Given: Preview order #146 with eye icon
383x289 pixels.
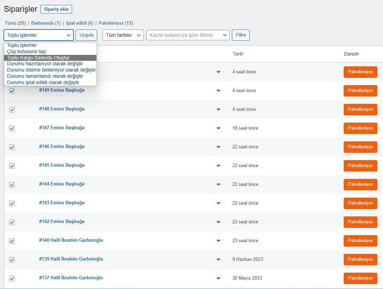Looking at the screenshot, I should 218,147.
